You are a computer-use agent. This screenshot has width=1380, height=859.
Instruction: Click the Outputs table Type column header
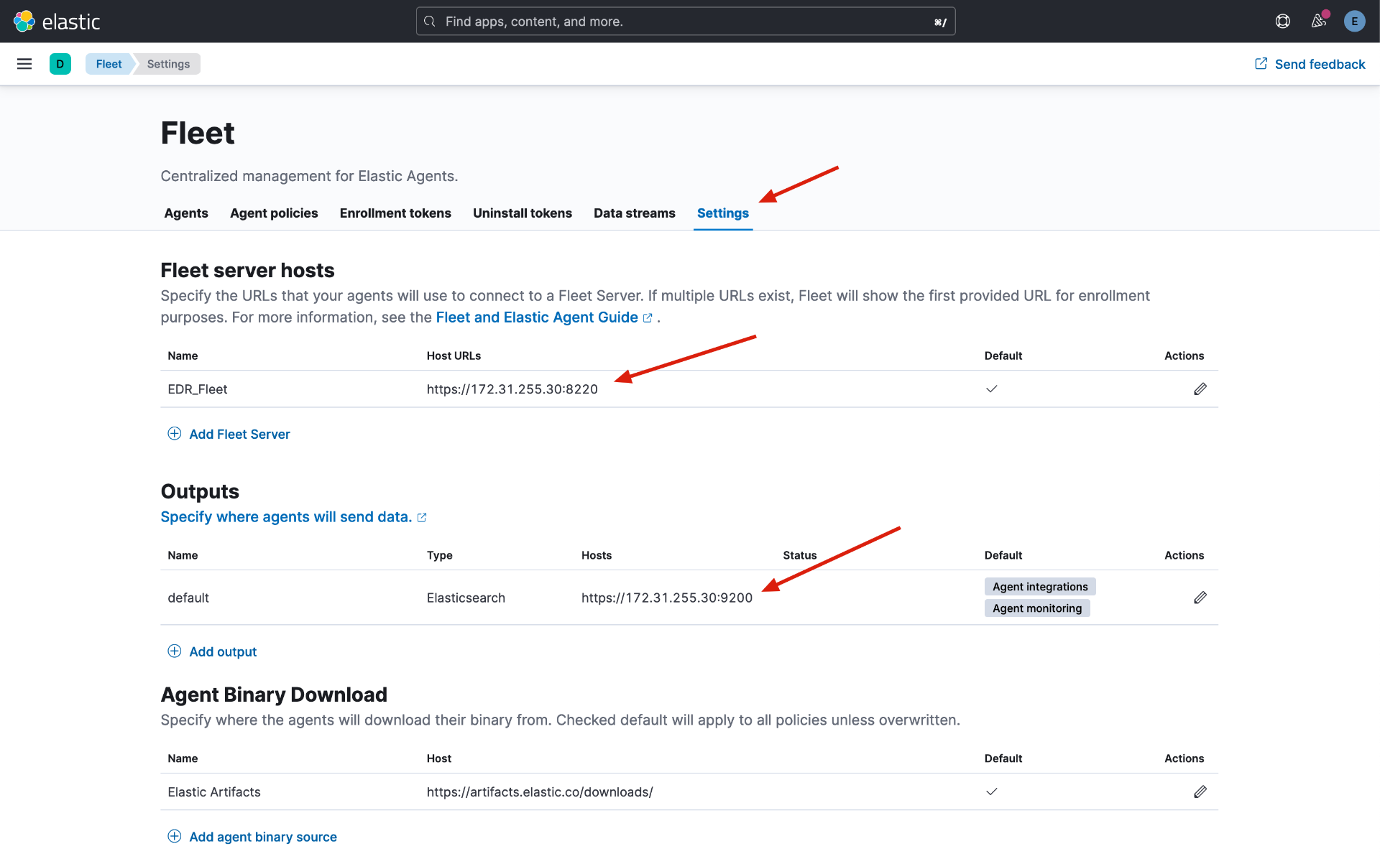pos(440,555)
